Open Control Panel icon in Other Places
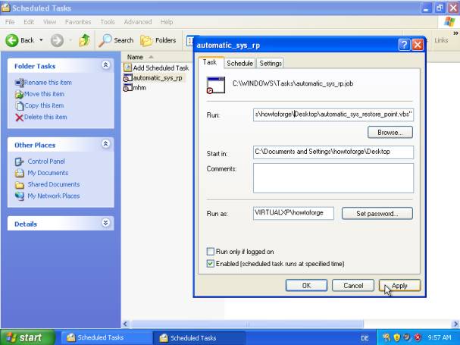The height and width of the screenshot is (345, 460). tap(20, 162)
